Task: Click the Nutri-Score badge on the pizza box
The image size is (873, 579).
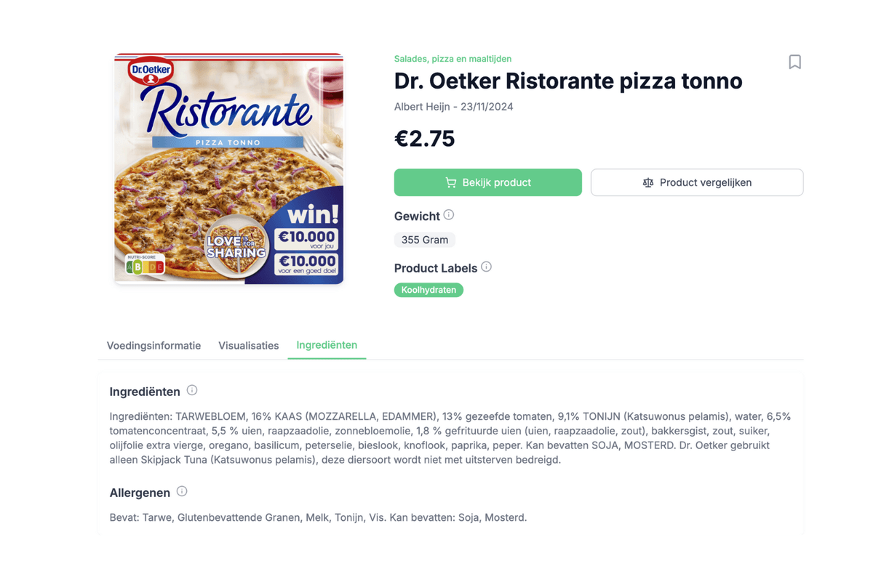Action: 145,266
